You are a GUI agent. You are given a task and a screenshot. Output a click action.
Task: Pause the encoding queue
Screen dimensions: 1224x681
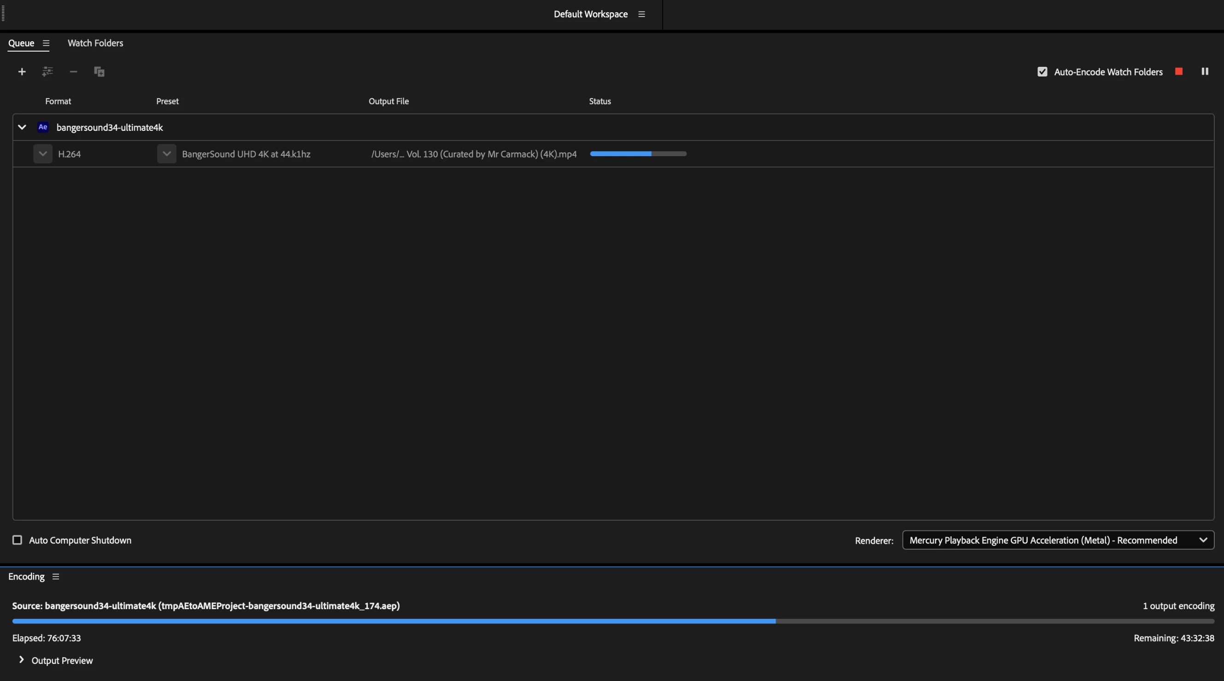point(1205,71)
